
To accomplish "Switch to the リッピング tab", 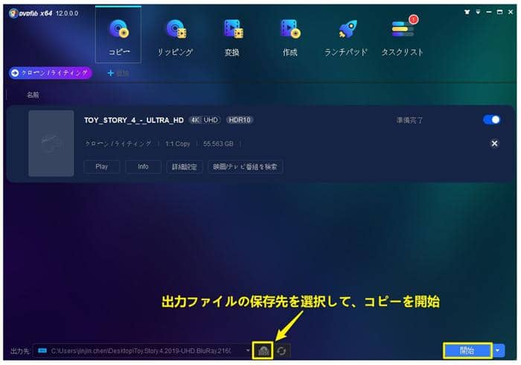I will click(x=175, y=37).
